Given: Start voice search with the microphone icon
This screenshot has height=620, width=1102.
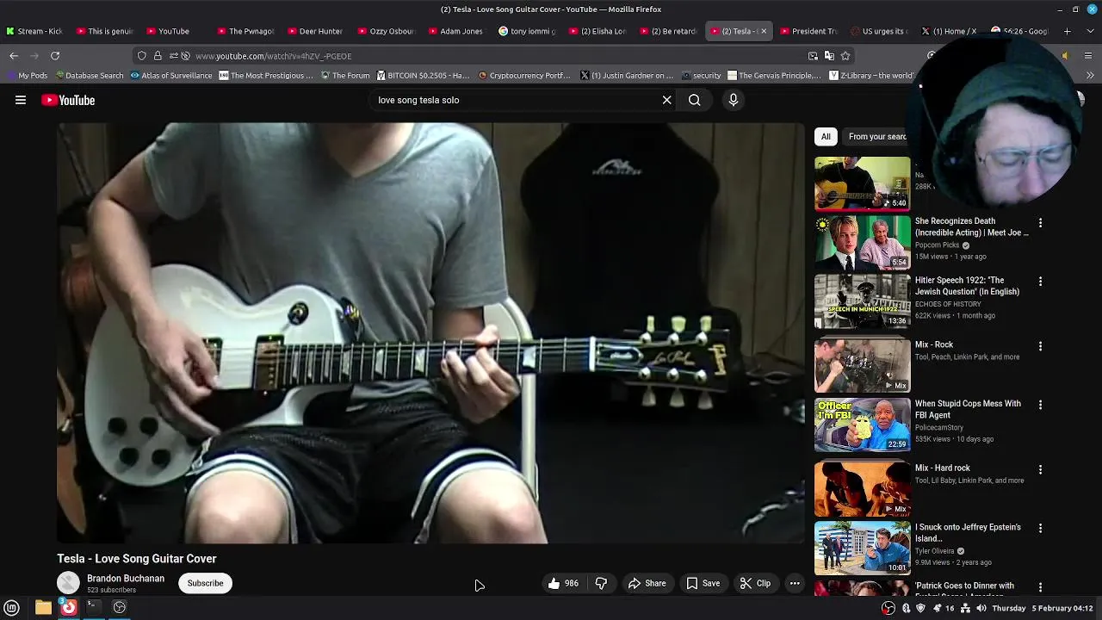Looking at the screenshot, I should click(734, 100).
